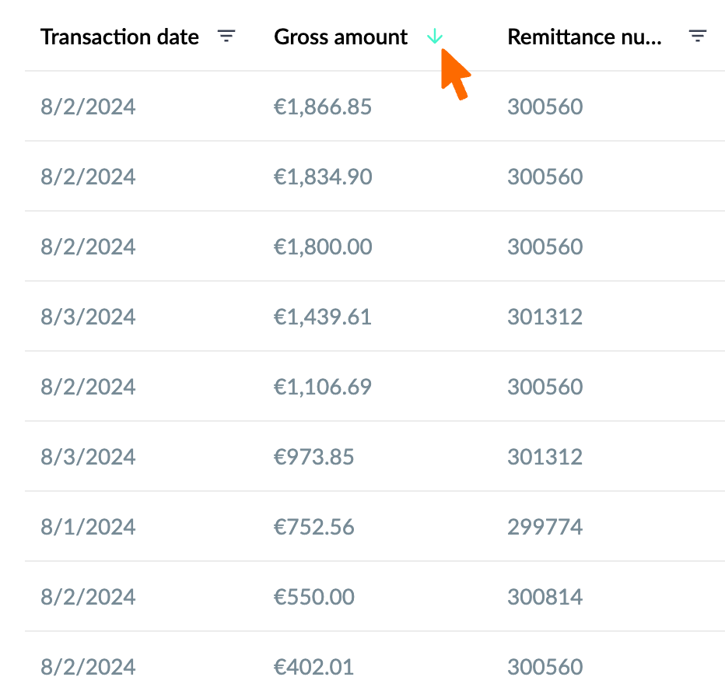Select the €752.56 gross amount cell
The height and width of the screenshot is (691, 725).
pyautogui.click(x=314, y=527)
